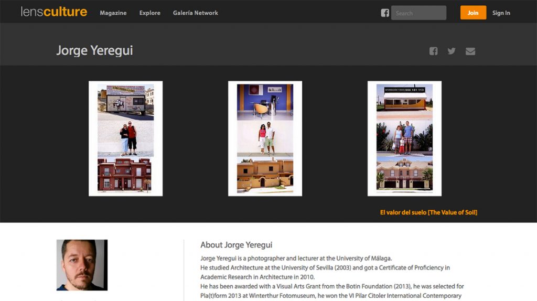
Task: Open the Galería Network menu item
Action: [x=196, y=13]
